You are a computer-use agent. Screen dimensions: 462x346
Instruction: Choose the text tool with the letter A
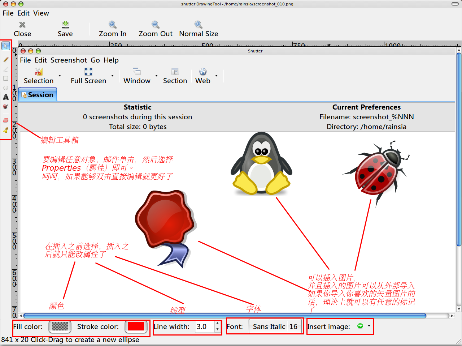coord(6,97)
